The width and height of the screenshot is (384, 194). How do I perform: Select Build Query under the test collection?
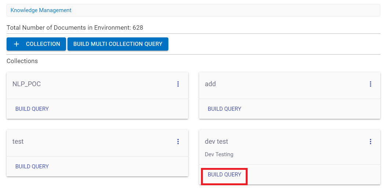tap(32, 166)
